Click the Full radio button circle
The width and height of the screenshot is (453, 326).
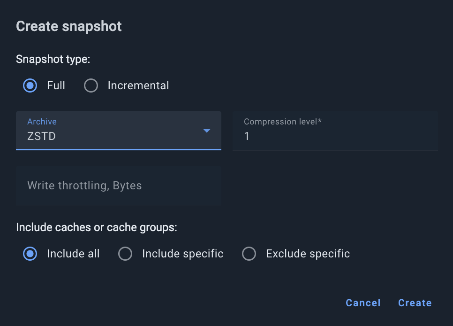point(30,85)
